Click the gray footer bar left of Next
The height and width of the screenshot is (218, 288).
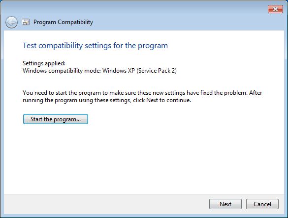click(x=106, y=204)
